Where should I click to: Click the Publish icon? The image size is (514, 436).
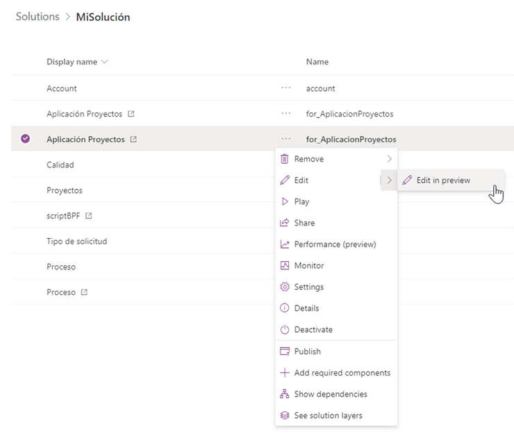pyautogui.click(x=285, y=351)
